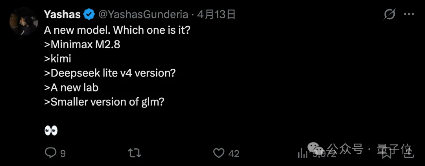
Task: Like the tweet with the heart icon
Action: (x=218, y=153)
